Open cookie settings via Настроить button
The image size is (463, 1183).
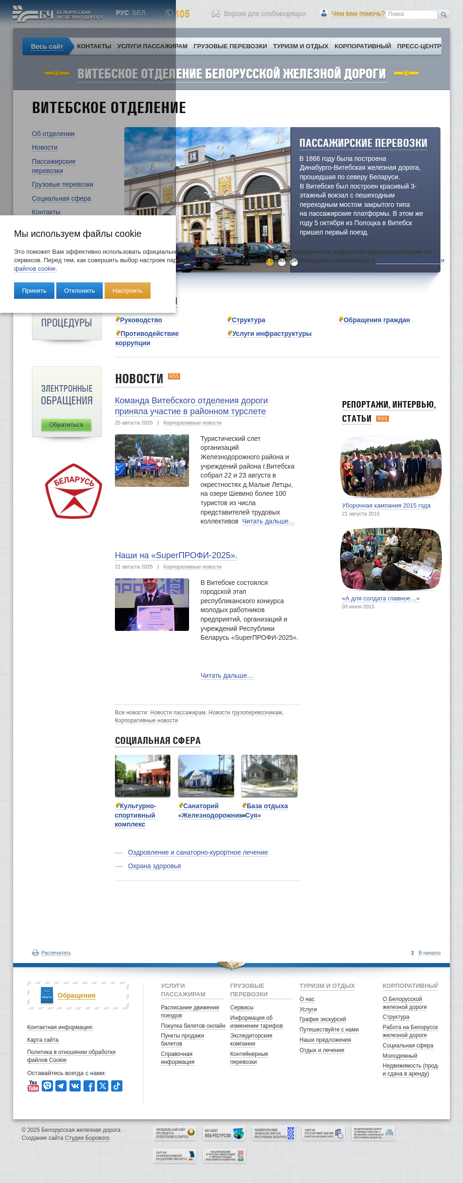coord(128,290)
